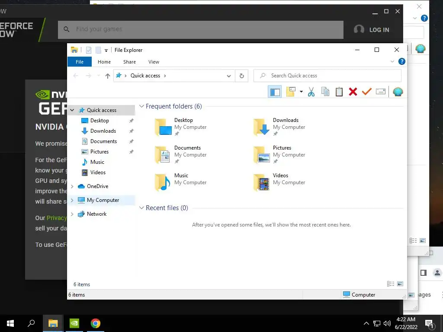The width and height of the screenshot is (443, 332).
Task: Click the Properties icon in quick access toolbar
Action: (89, 50)
